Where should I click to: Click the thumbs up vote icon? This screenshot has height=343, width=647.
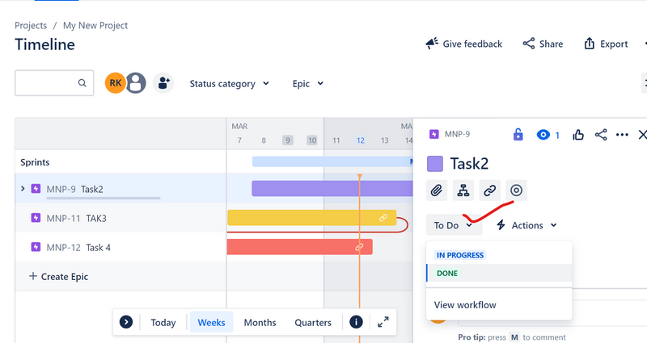pos(578,135)
